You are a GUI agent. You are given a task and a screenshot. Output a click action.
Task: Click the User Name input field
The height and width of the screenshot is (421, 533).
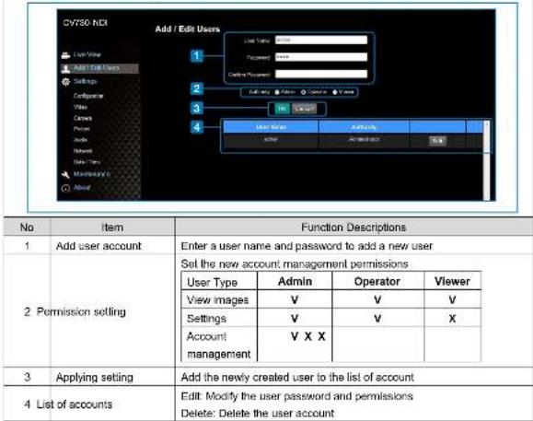[x=321, y=41]
